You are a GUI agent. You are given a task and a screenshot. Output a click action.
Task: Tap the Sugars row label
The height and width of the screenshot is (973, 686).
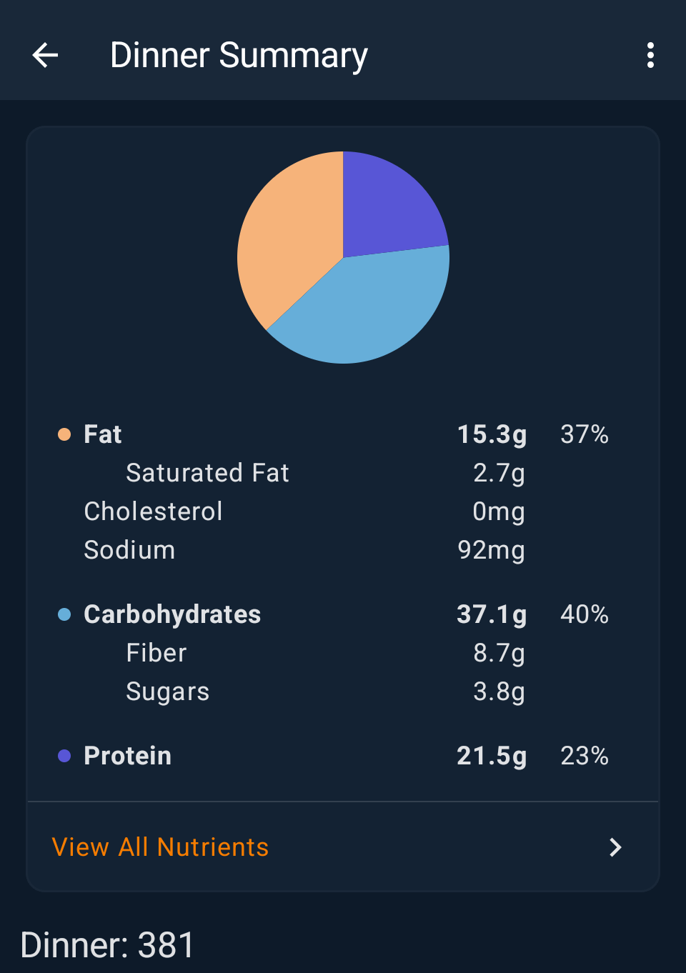(x=168, y=692)
